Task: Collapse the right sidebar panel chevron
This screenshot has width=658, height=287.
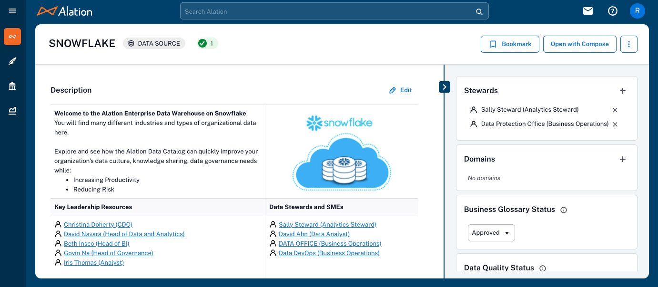Action: click(445, 87)
